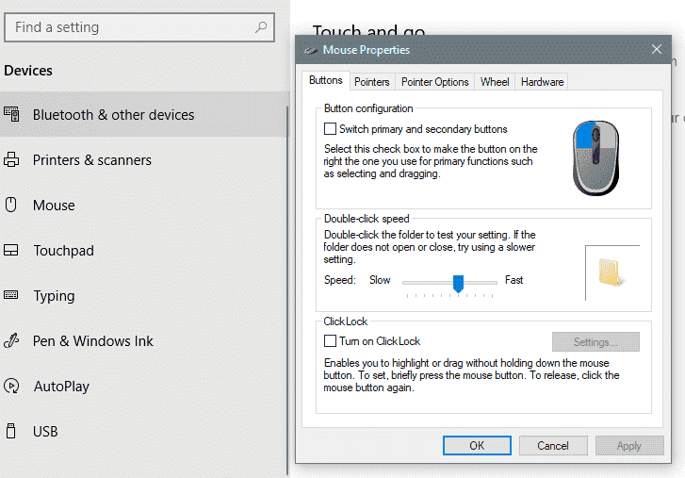
Task: Open USB settings label
Action: point(45,431)
